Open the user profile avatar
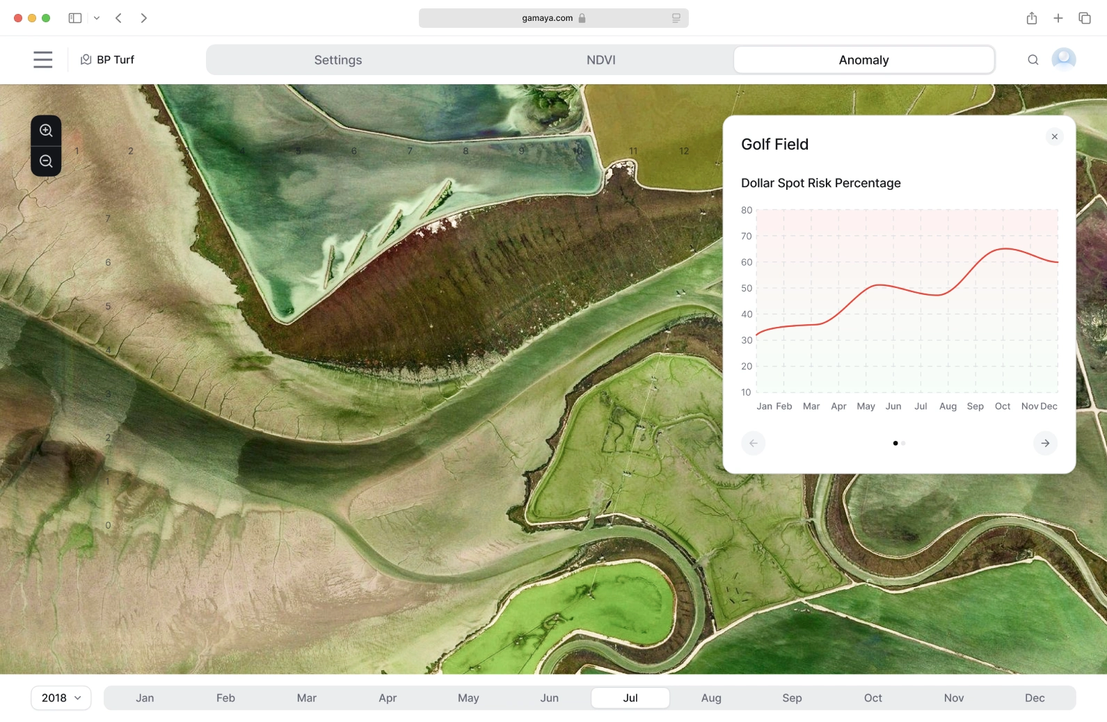 point(1064,60)
